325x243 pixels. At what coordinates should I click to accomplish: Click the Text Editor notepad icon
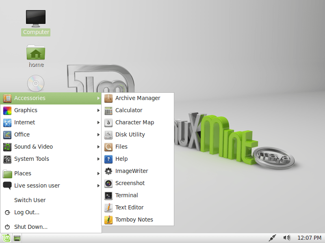click(x=108, y=208)
